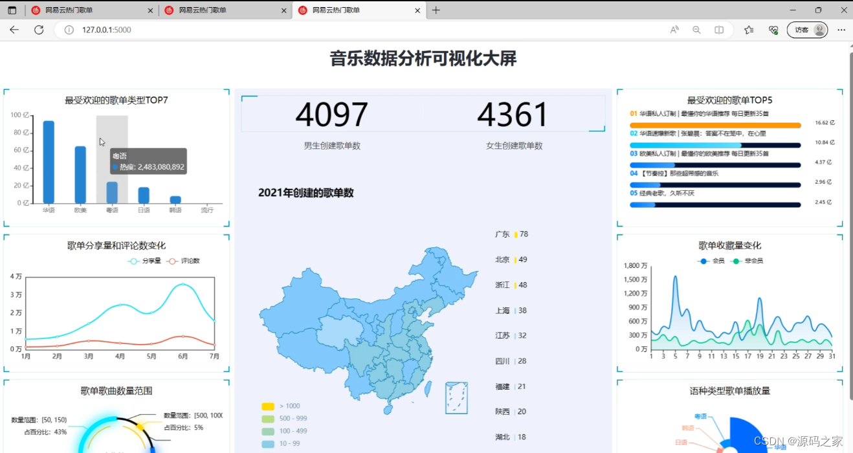Click the cyan progress bar of playlist 02
The image size is (853, 453).
pyautogui.click(x=686, y=145)
